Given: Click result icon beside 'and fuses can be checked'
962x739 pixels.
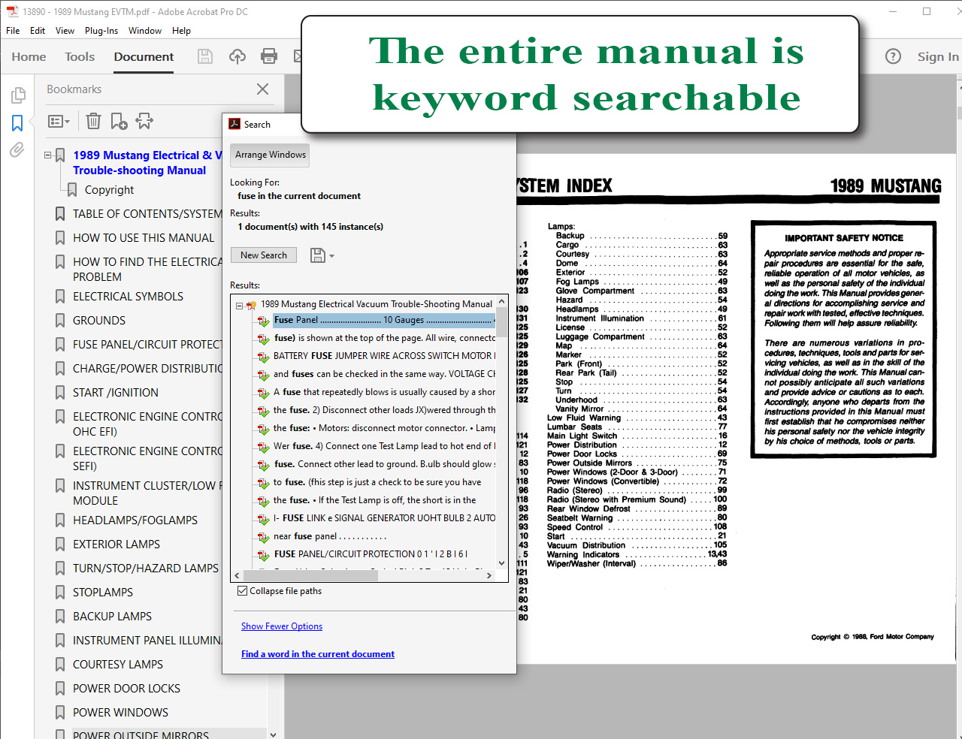Looking at the screenshot, I should tap(263, 375).
